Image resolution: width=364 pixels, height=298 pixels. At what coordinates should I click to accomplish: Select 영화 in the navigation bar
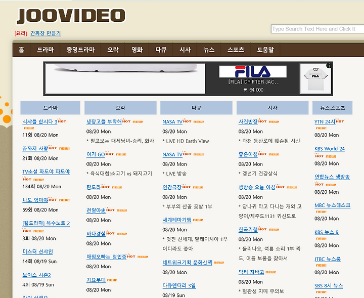[137, 50]
